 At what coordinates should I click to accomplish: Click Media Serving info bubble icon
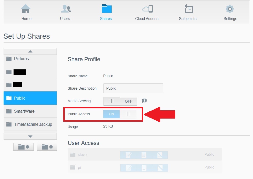coord(144,101)
